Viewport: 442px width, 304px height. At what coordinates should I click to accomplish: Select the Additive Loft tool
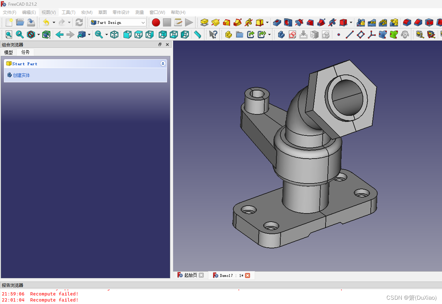click(x=227, y=22)
